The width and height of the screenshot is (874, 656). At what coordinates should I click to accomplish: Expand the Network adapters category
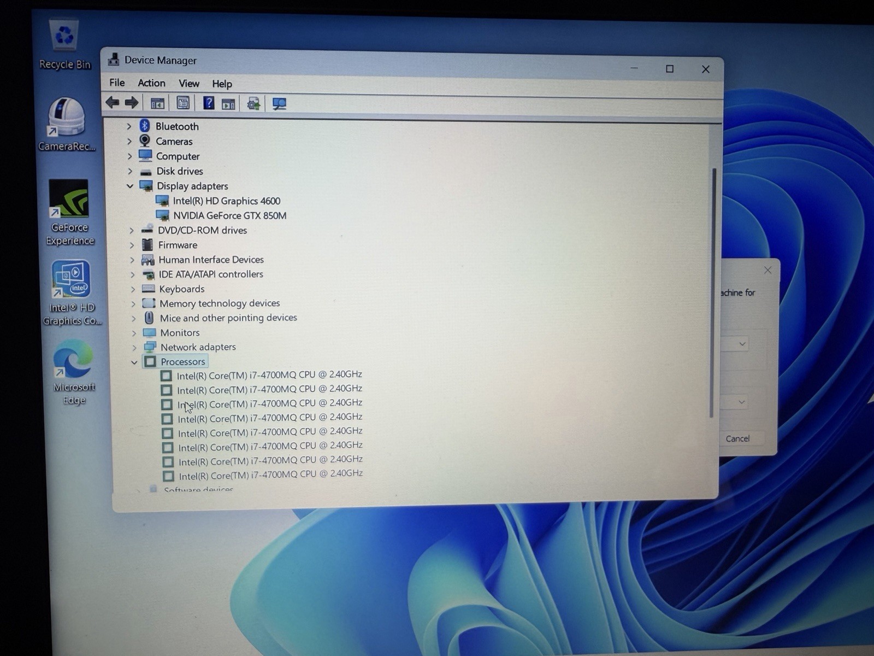(134, 347)
